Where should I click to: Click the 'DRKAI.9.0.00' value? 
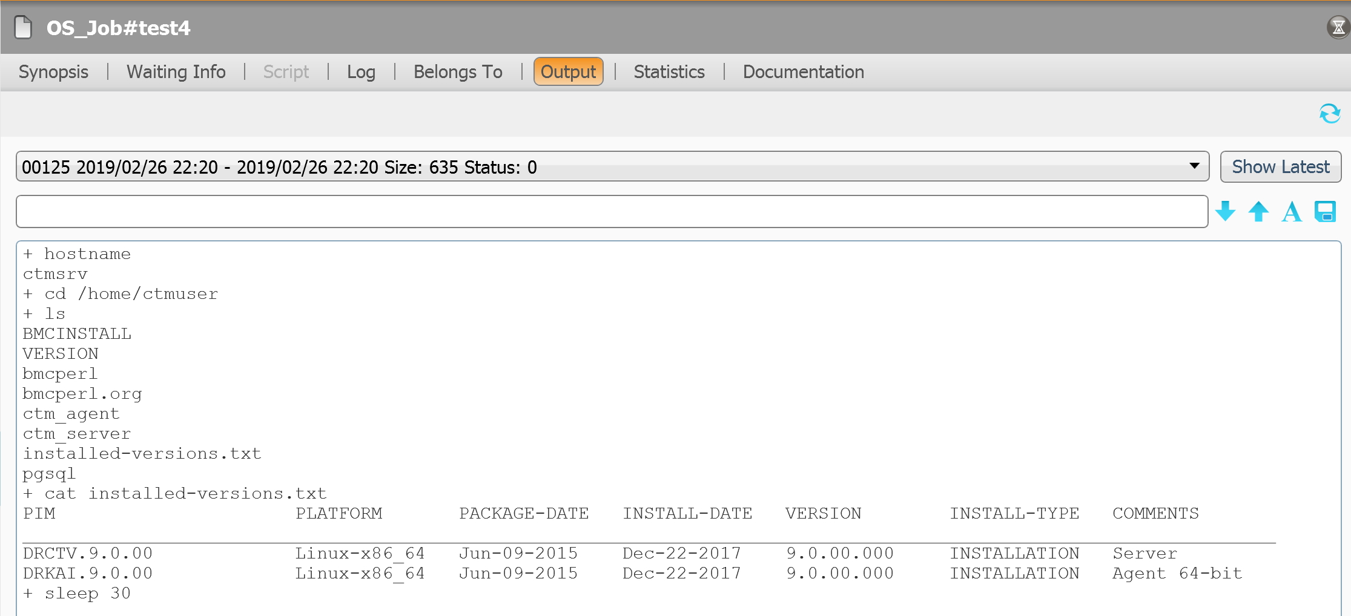pos(88,573)
